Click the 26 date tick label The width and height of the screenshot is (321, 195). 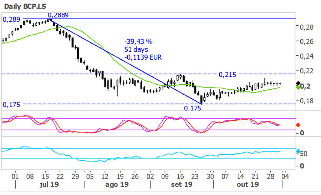[x=135, y=176]
